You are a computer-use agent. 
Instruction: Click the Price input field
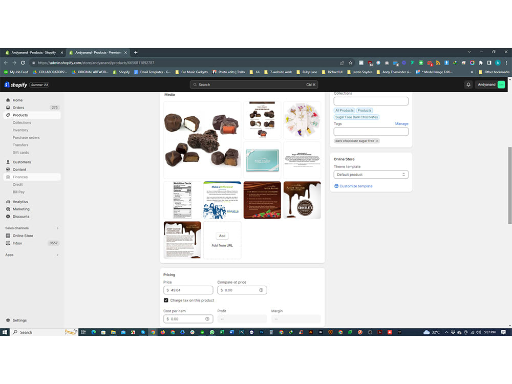tap(188, 290)
